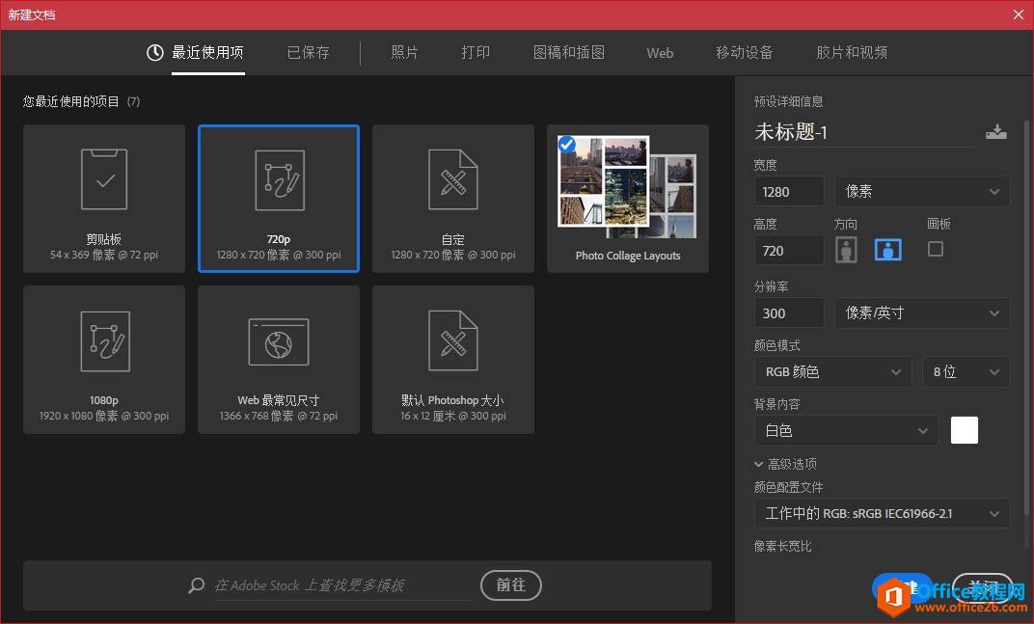Select the 1080p document preset

coord(103,359)
